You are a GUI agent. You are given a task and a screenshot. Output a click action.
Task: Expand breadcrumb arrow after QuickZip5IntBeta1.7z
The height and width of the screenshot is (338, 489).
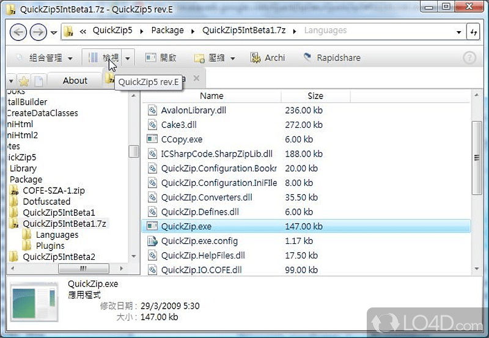click(295, 31)
